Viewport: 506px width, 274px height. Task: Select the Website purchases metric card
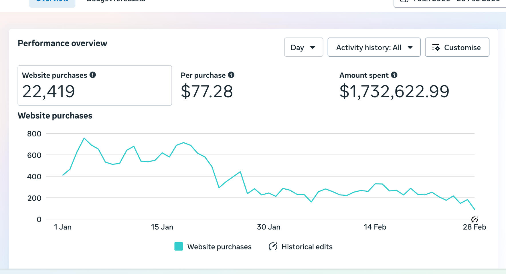(94, 86)
